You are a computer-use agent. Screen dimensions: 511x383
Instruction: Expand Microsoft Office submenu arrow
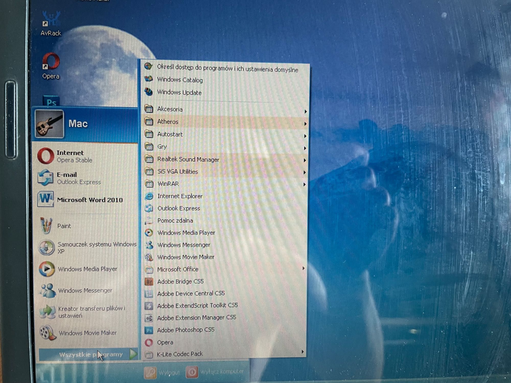click(303, 268)
